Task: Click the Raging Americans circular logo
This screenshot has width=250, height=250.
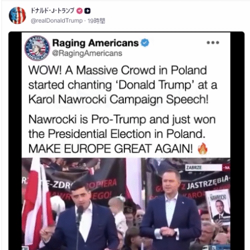Action: point(37,48)
